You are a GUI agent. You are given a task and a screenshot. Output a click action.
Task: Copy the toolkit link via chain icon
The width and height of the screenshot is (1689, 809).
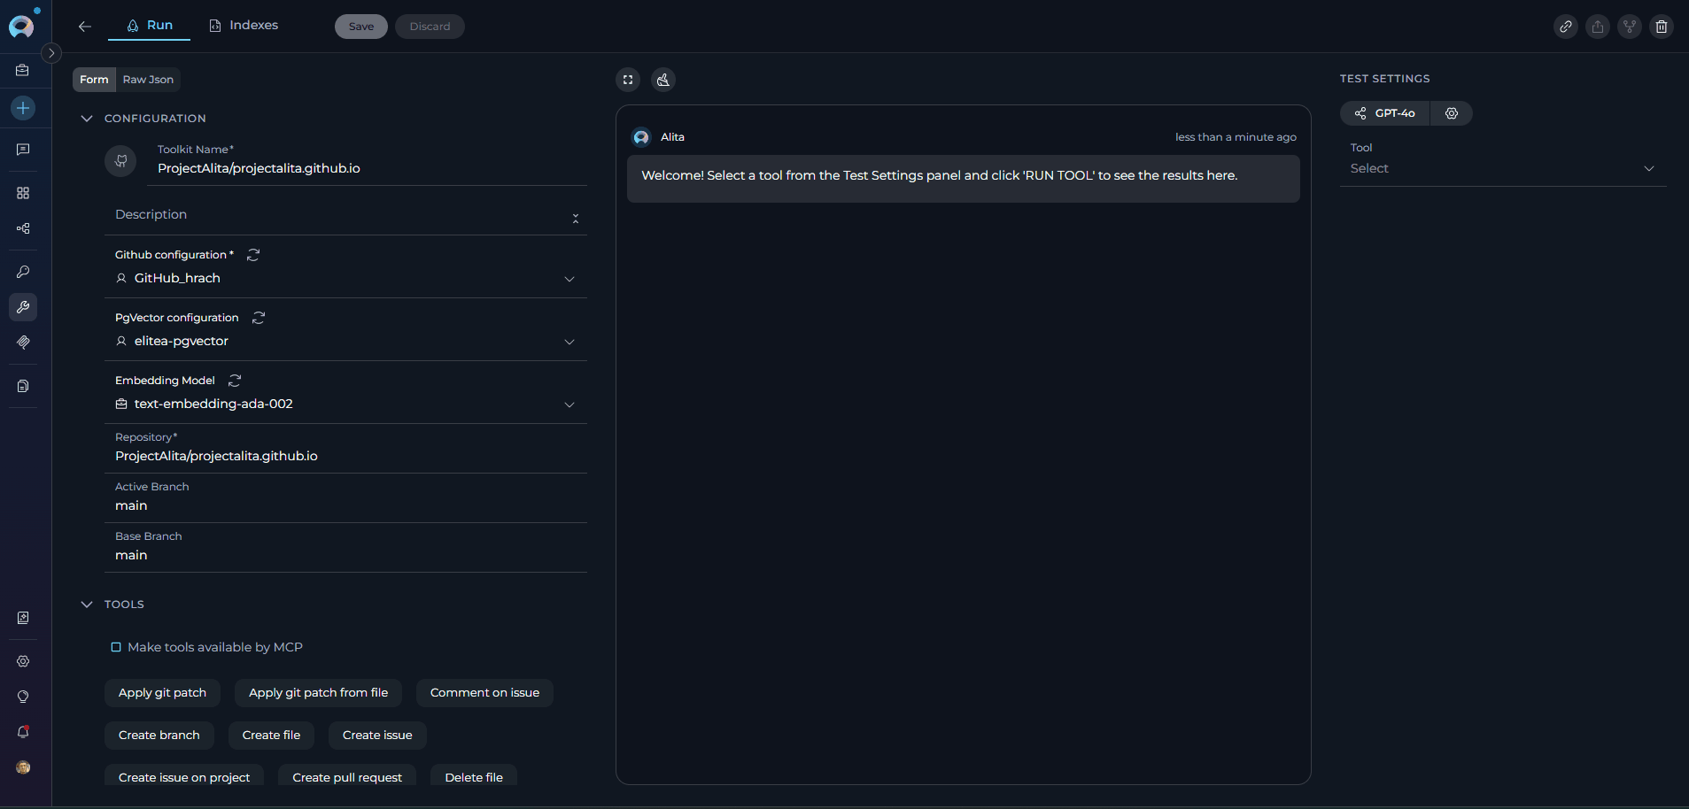coord(1566,27)
